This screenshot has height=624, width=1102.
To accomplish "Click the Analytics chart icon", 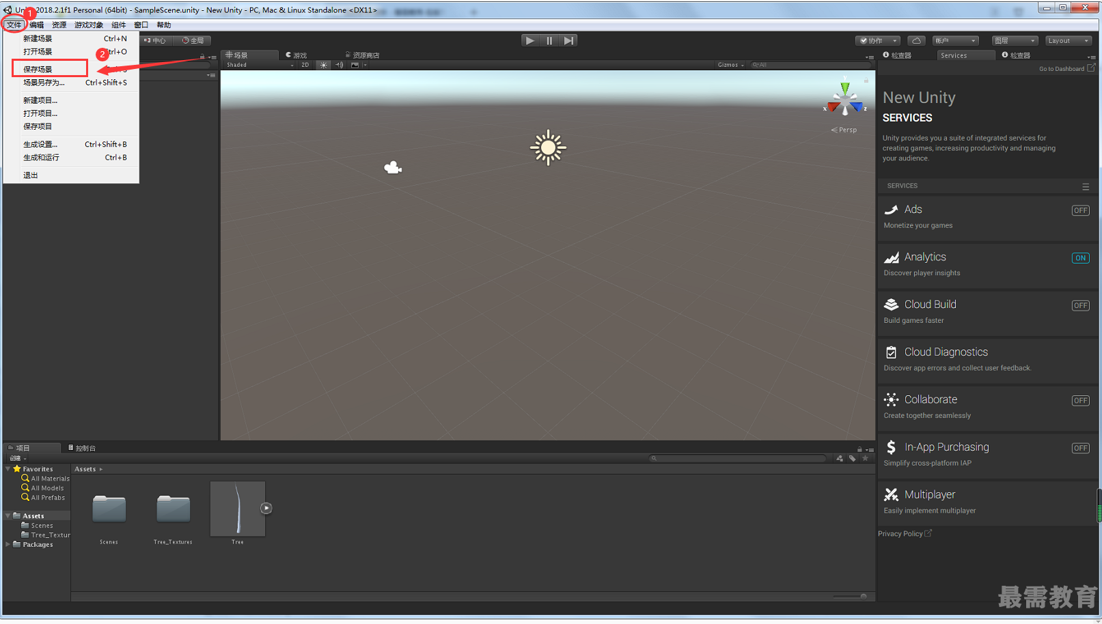I will point(891,257).
